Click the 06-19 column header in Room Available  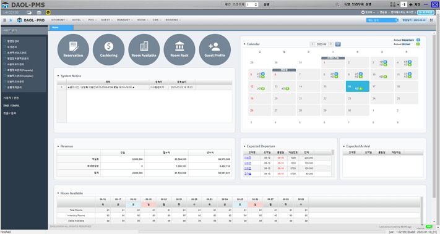pos(149,199)
